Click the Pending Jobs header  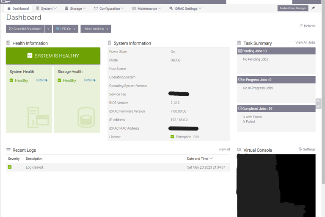pos(276,51)
